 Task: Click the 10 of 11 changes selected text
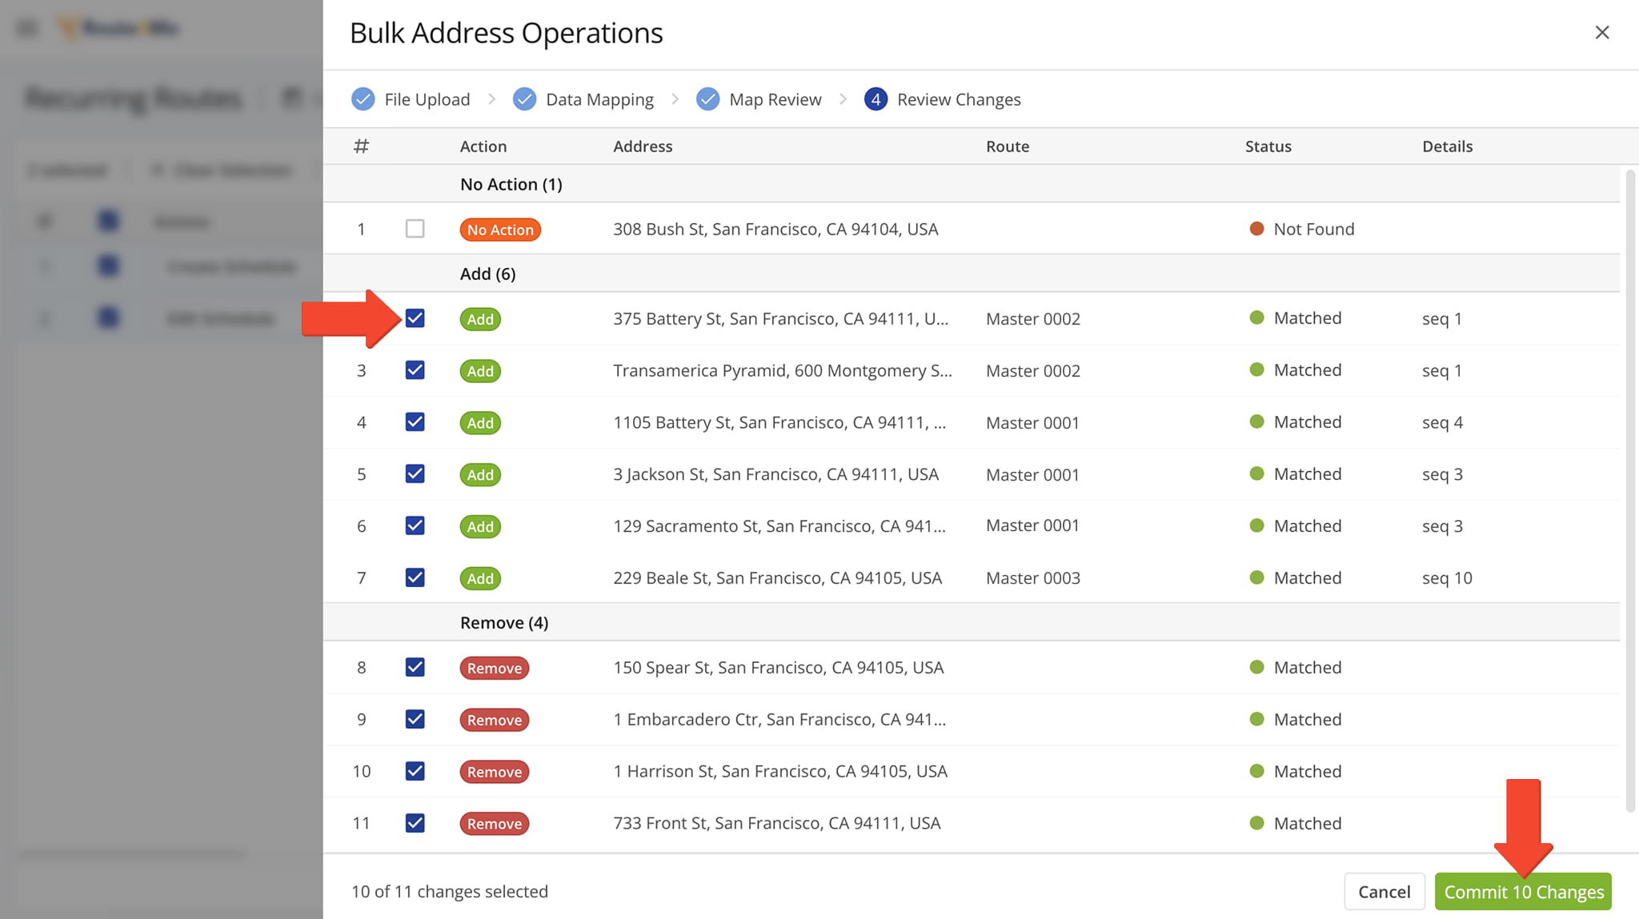(449, 891)
